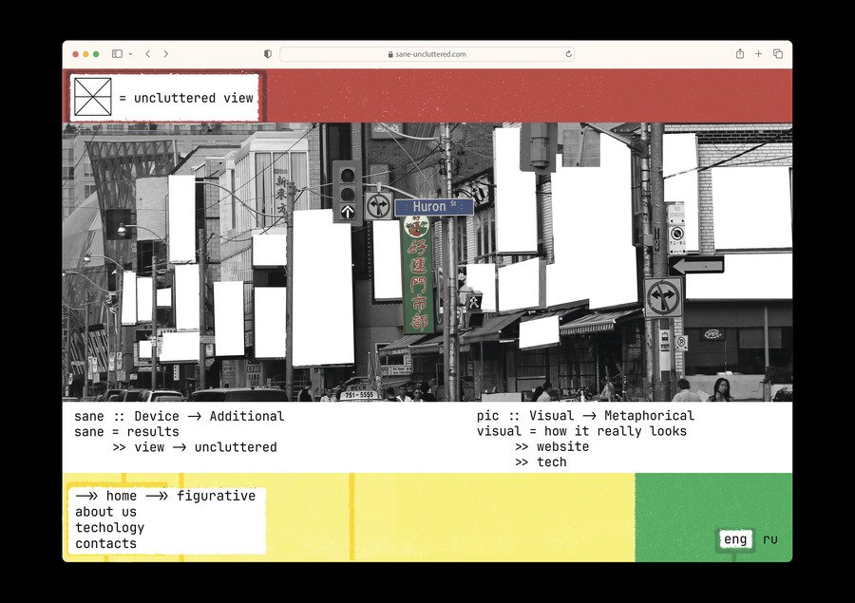The width and height of the screenshot is (855, 603).
Task: Add a new tab with plus icon
Action: pyautogui.click(x=758, y=53)
